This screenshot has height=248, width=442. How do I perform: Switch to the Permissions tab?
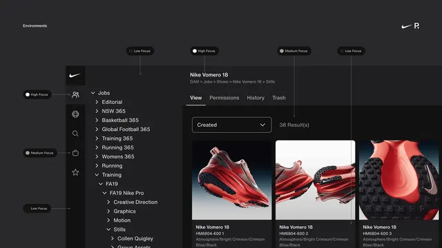(x=224, y=98)
